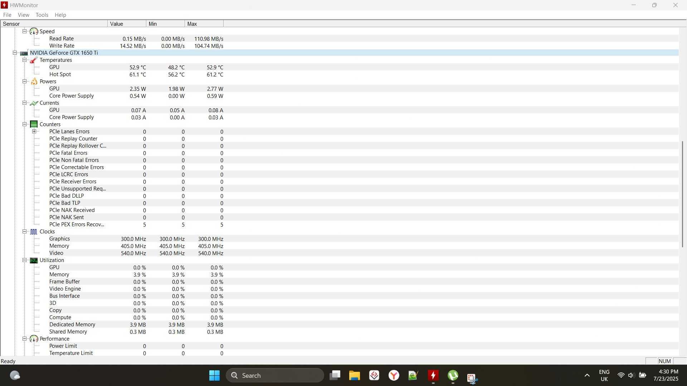
Task: Open the File menu
Action: pos(7,15)
